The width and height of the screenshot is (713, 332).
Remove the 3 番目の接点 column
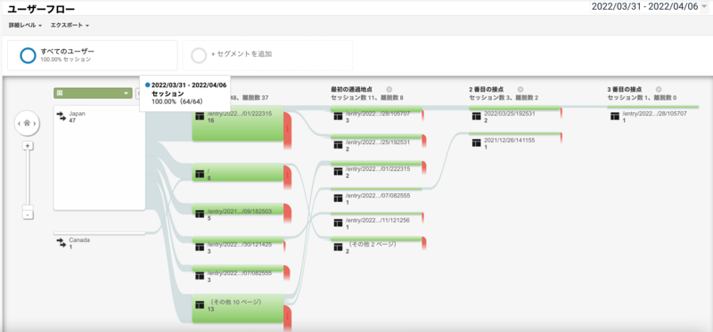[659, 90]
